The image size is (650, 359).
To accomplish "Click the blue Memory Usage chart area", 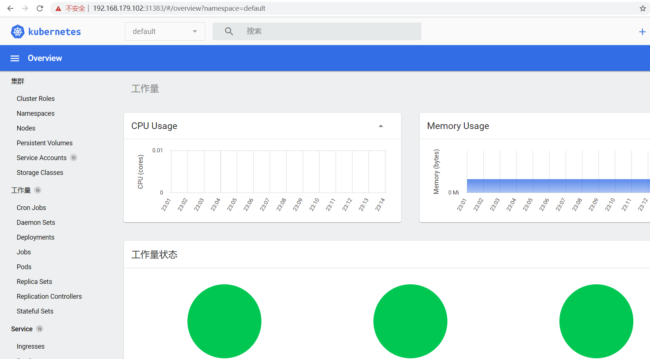I will pyautogui.click(x=558, y=186).
